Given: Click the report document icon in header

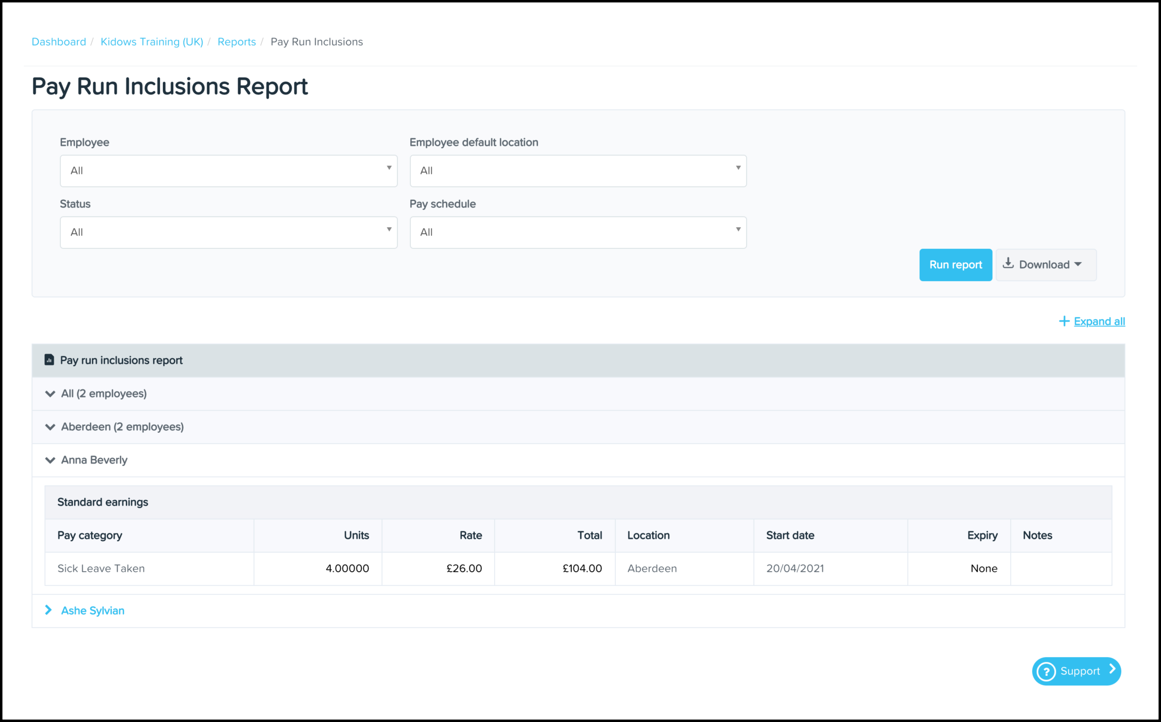Looking at the screenshot, I should pos(49,359).
